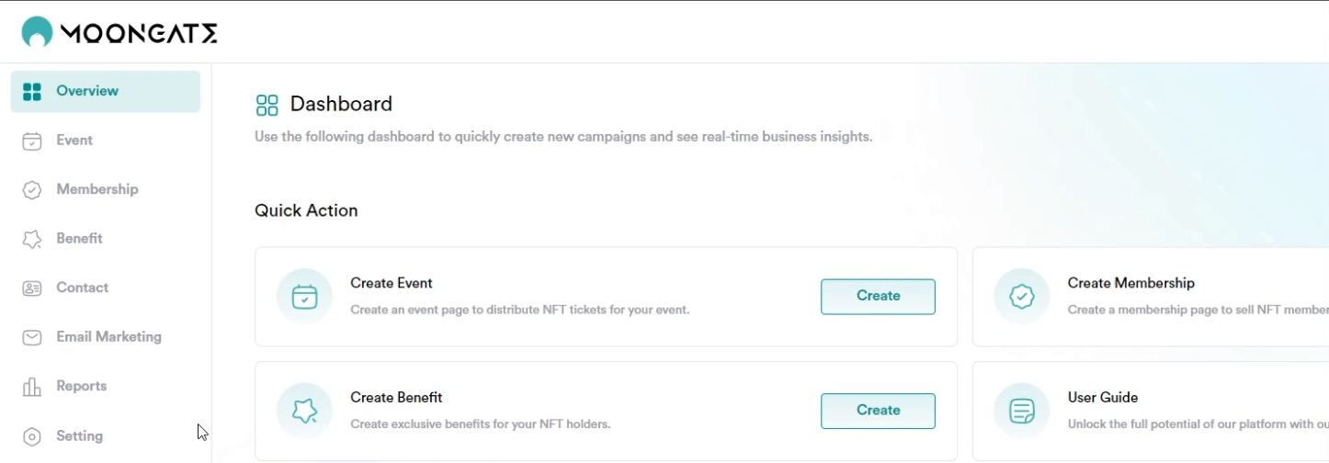Screen dimensions: 1329x463
Task: Click the Membership badge icon in sidebar
Action: tap(32, 190)
